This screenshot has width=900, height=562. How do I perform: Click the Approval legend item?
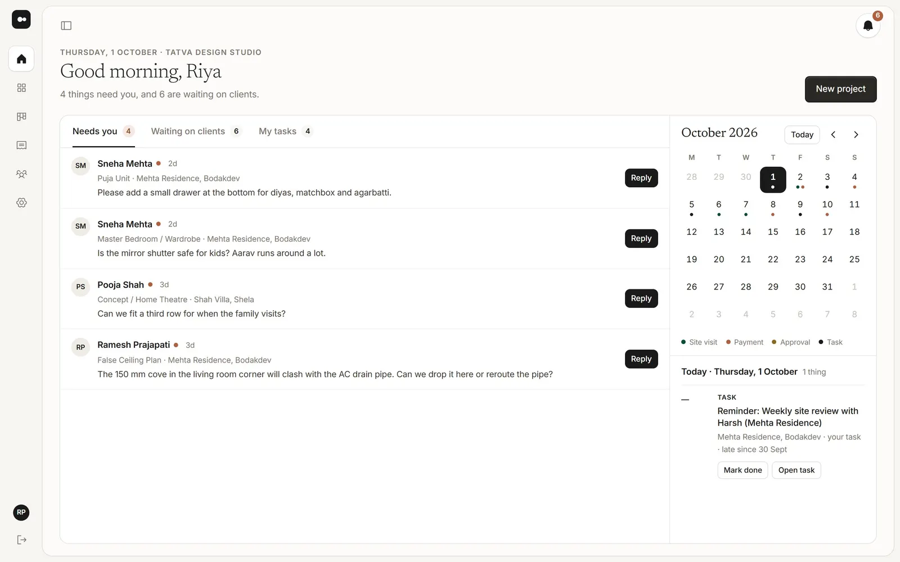pos(791,342)
